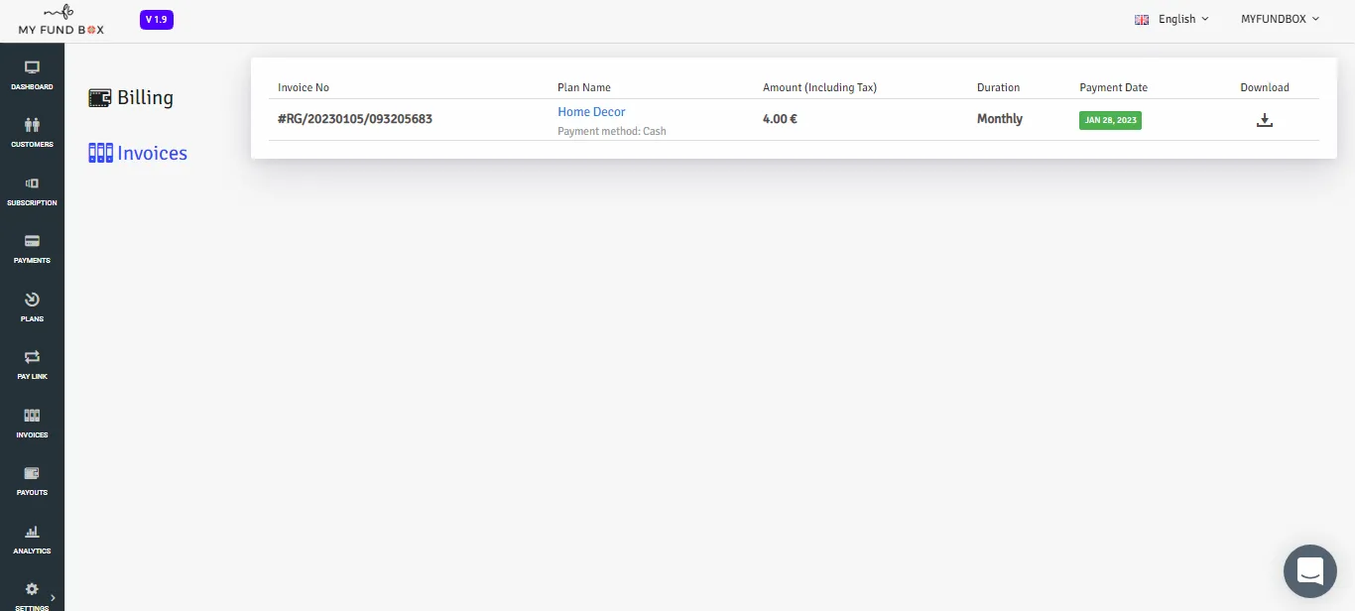Click the 4.00 € amount cell
The width and height of the screenshot is (1355, 611).
(781, 119)
